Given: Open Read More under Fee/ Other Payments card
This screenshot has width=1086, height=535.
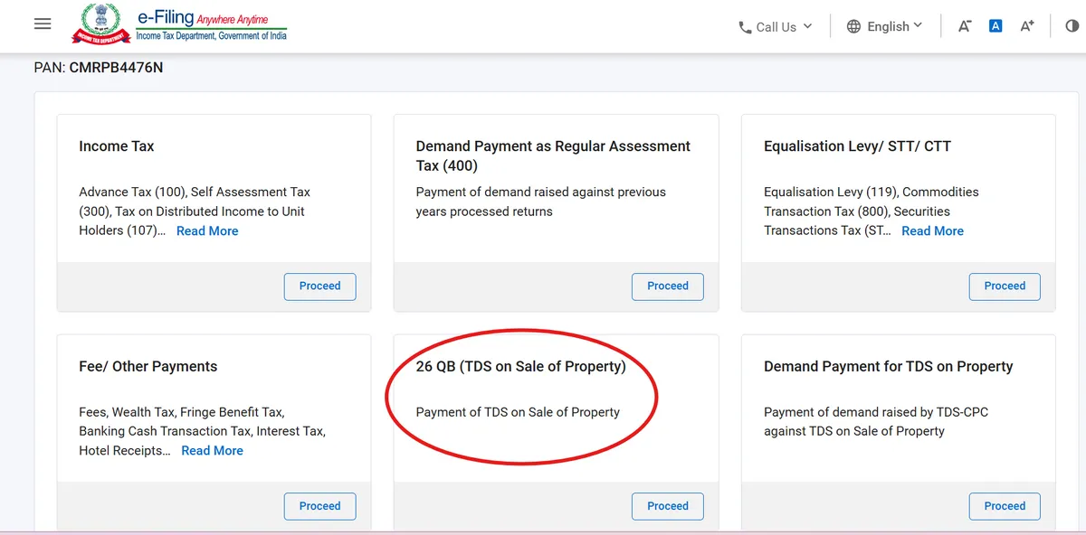Looking at the screenshot, I should (x=212, y=450).
